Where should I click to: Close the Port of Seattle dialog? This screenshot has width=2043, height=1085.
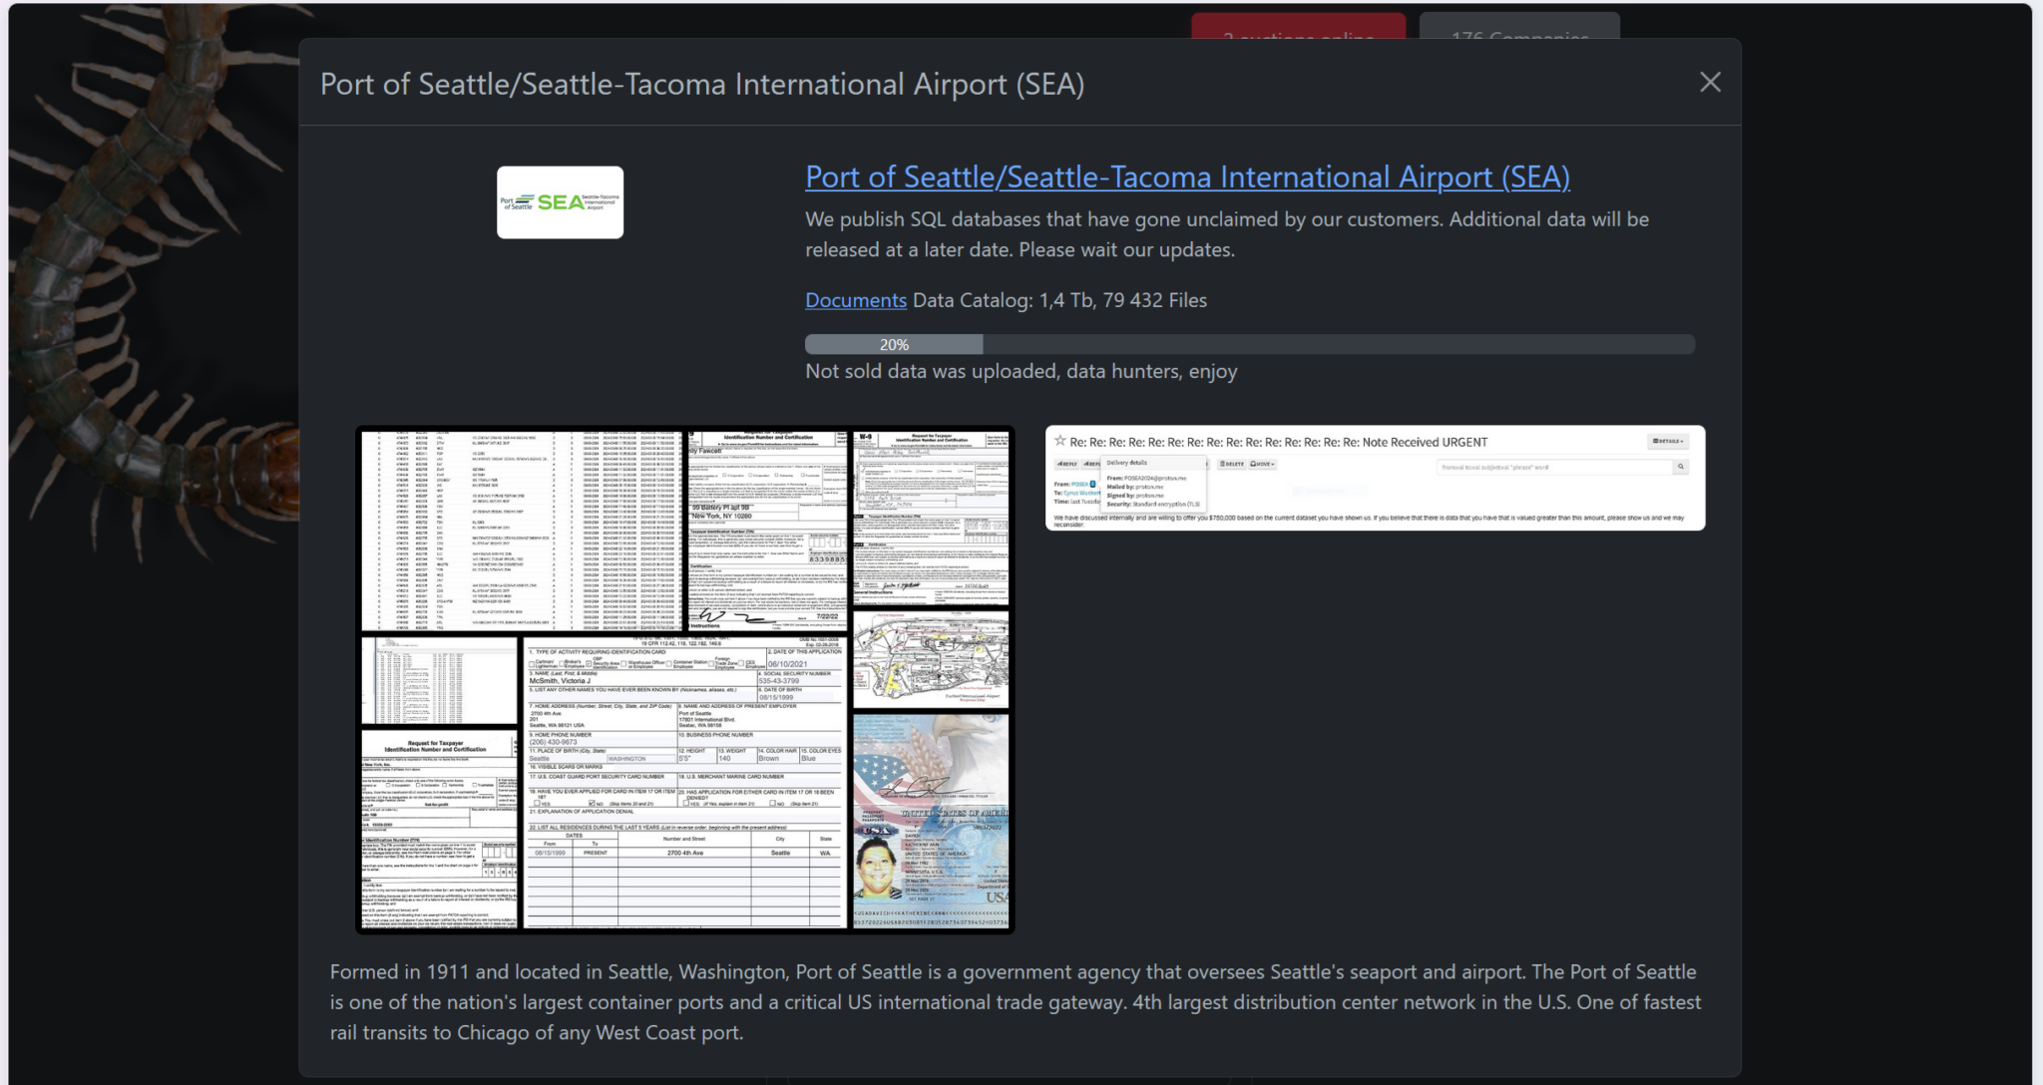(x=1710, y=83)
